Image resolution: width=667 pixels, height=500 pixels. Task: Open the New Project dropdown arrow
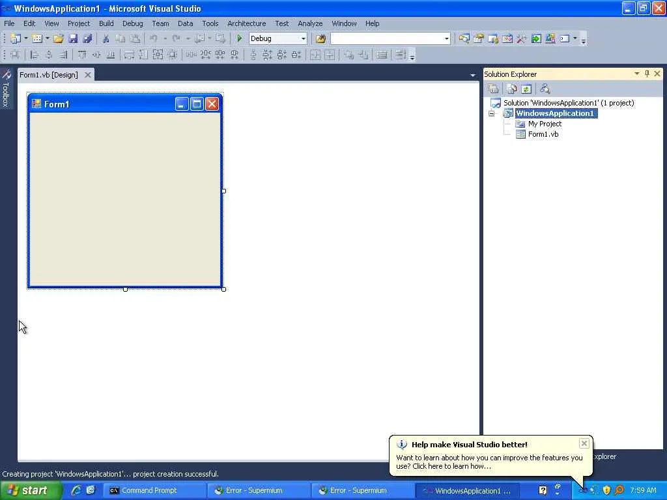(26, 38)
